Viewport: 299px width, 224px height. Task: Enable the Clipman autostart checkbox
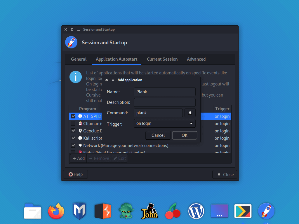click(x=73, y=123)
